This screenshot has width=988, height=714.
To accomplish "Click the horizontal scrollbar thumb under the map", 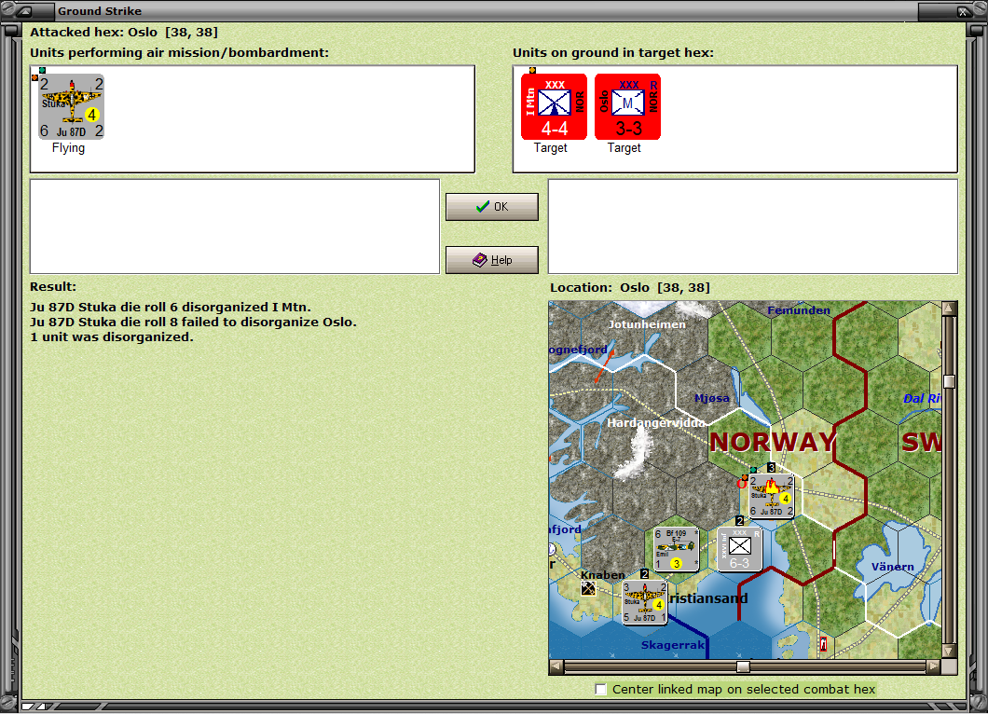I will (744, 666).
